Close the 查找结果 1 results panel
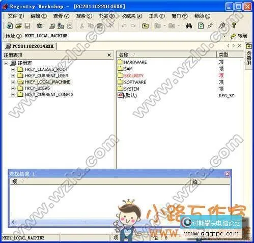The width and height of the screenshot is (254, 243). click(227, 174)
